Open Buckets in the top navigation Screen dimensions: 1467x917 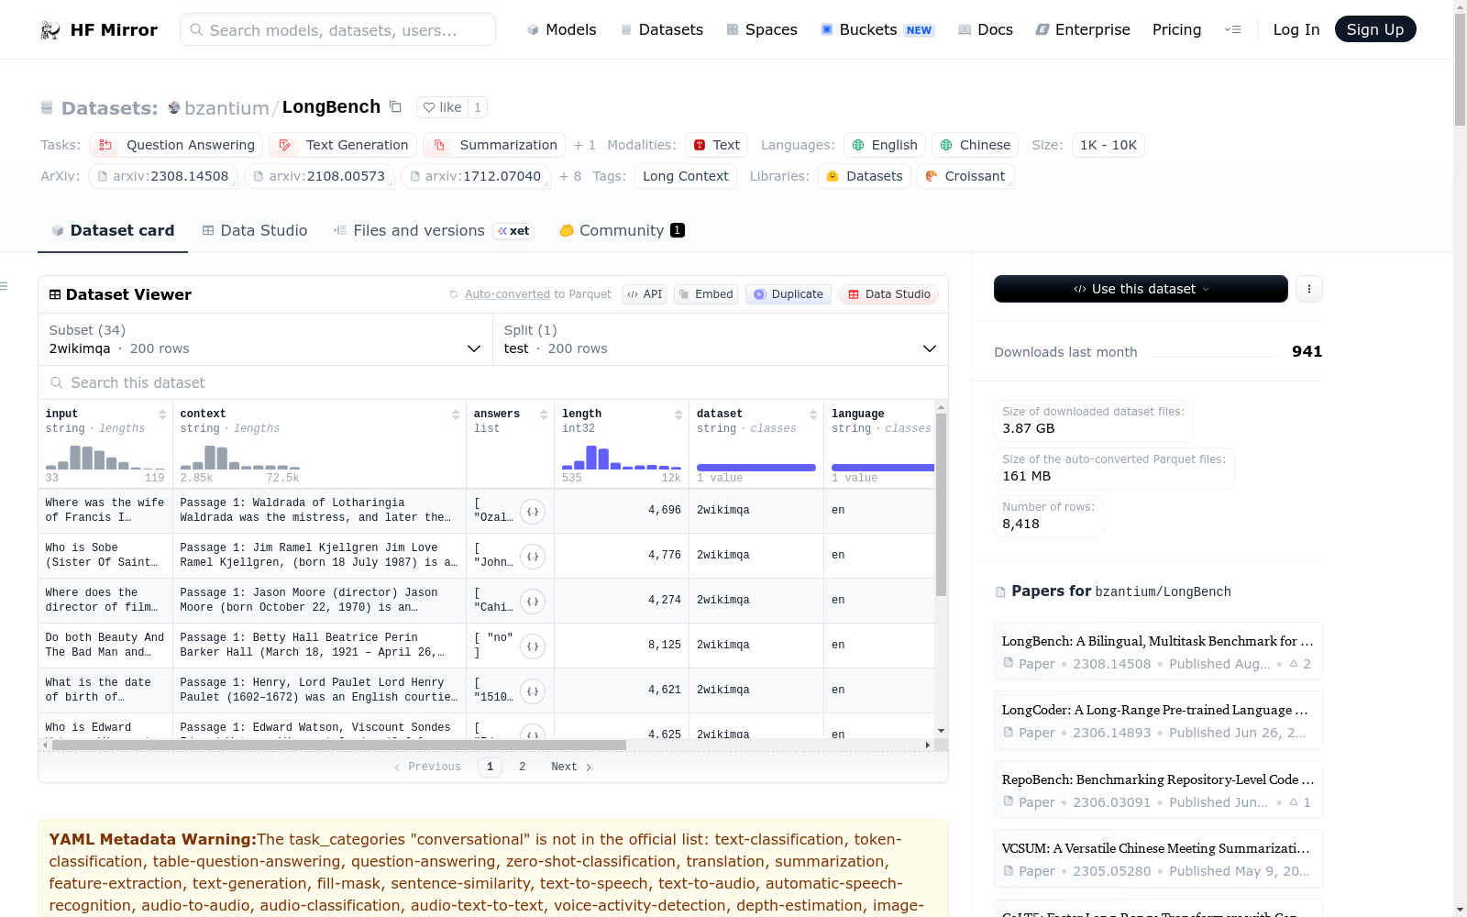[877, 29]
